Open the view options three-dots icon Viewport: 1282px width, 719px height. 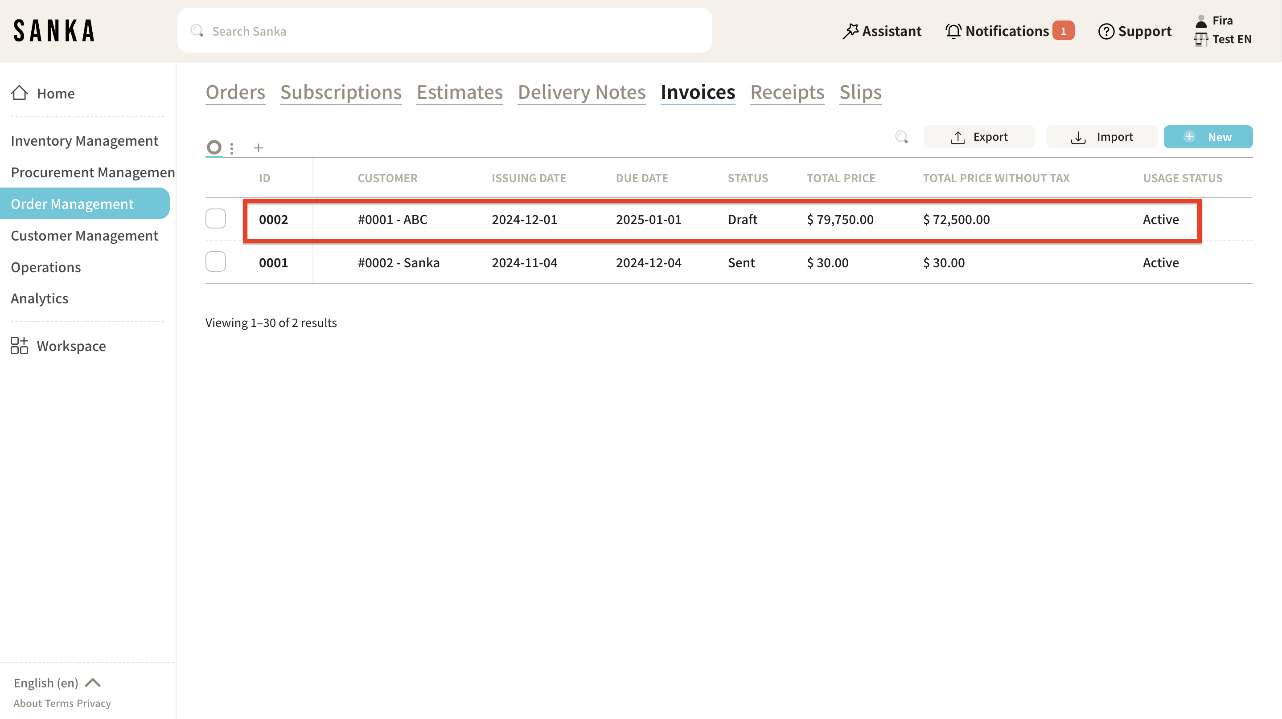[232, 148]
